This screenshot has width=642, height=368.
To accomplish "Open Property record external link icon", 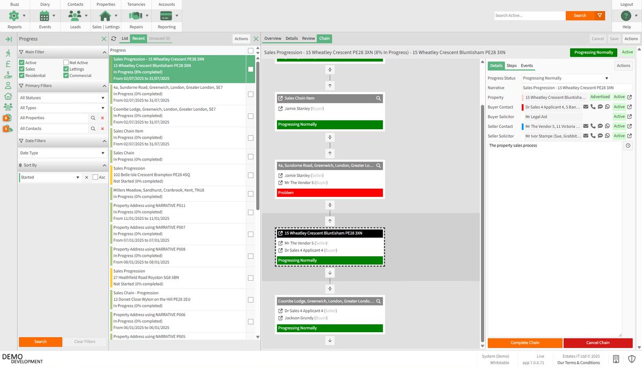I will (x=630, y=97).
